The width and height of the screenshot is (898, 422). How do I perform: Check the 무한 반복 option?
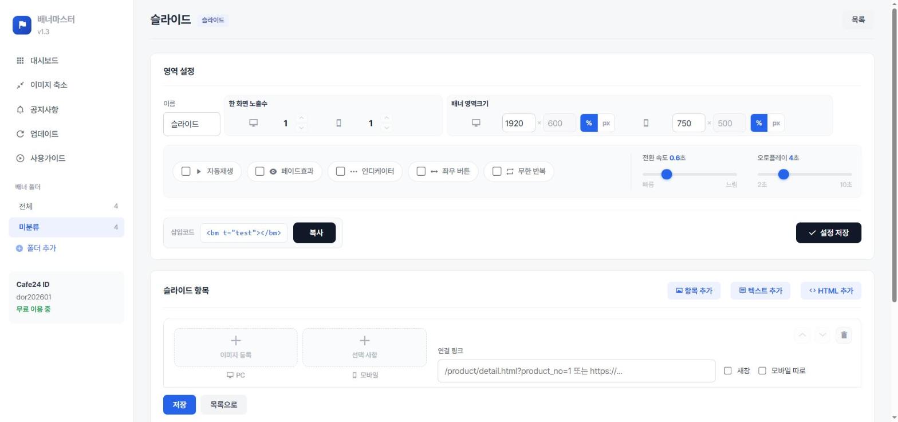(x=497, y=171)
